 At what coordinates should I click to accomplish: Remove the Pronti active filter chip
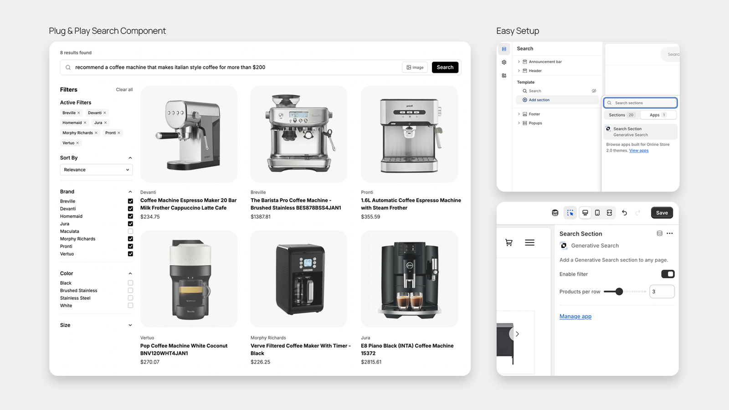click(x=119, y=133)
